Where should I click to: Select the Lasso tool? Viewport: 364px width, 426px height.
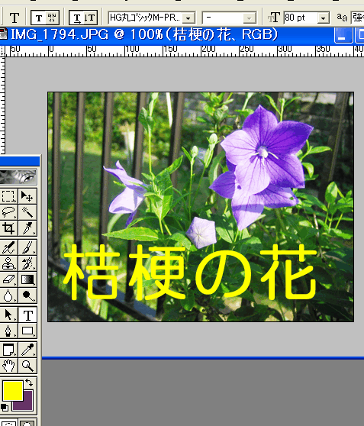[x=8, y=212]
